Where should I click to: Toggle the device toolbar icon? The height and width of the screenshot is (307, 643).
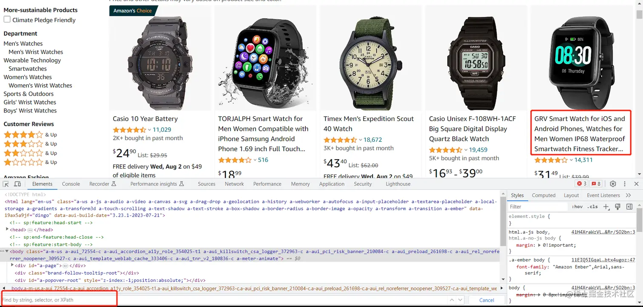point(17,184)
